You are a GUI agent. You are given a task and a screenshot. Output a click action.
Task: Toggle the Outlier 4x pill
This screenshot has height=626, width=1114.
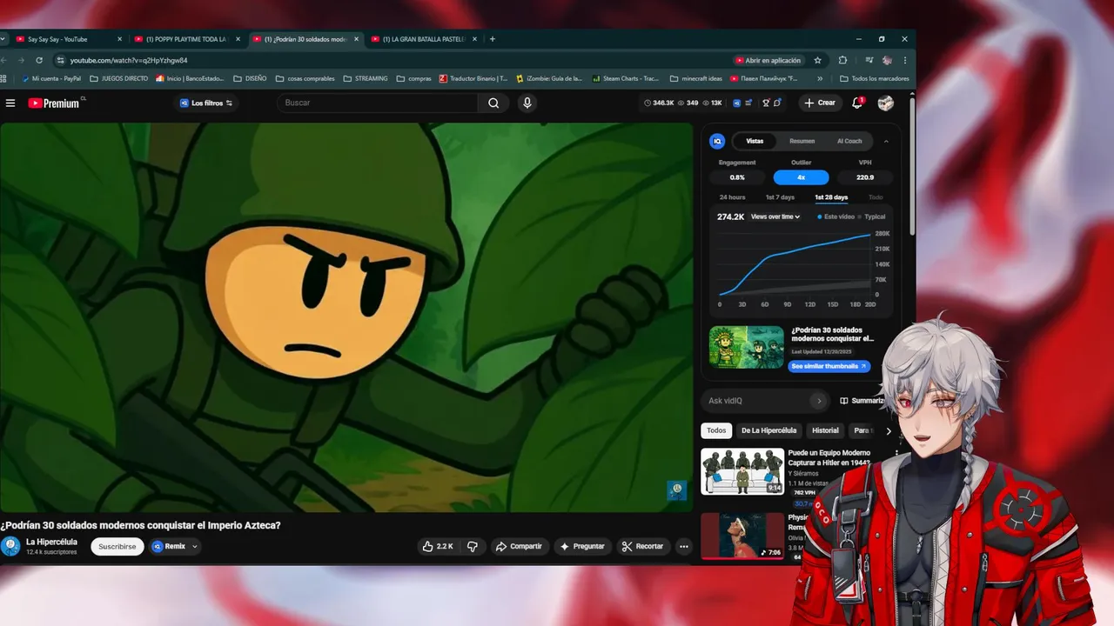tap(801, 177)
